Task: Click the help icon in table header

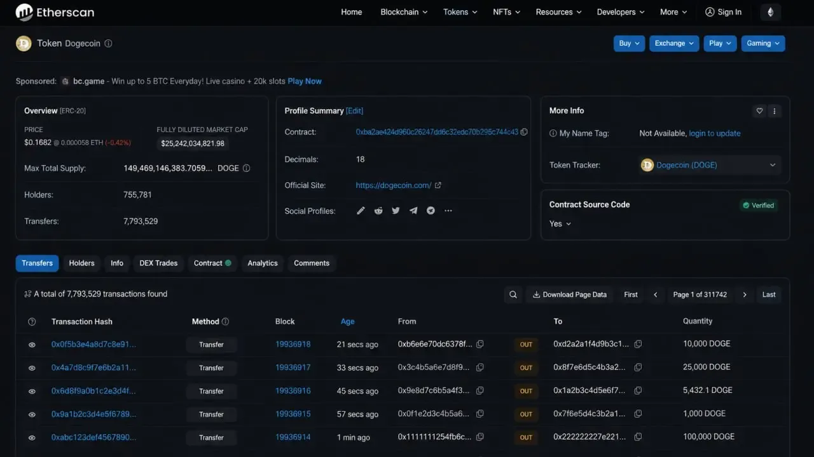Action: tap(32, 322)
